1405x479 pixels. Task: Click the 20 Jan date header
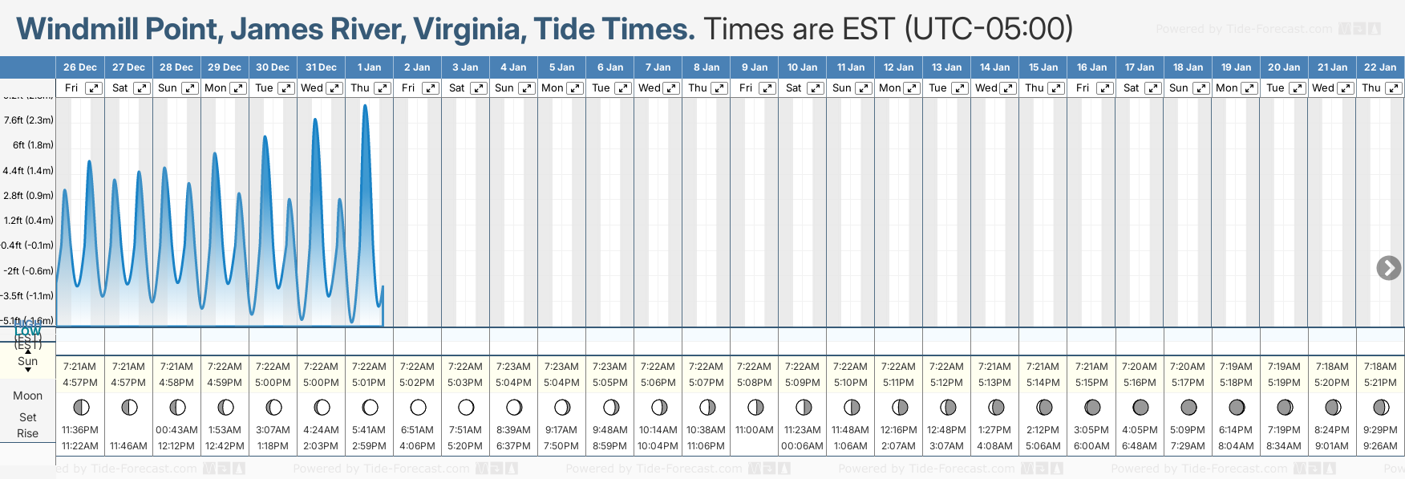click(1283, 67)
